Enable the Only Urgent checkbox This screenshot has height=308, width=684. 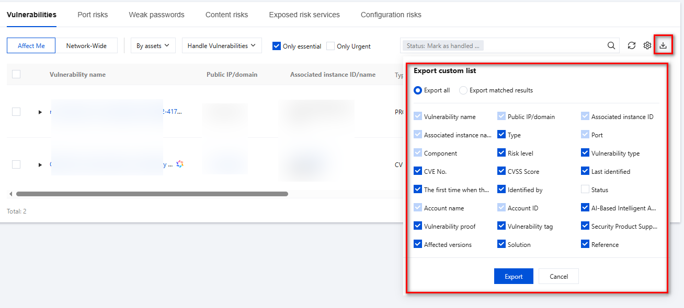coord(330,46)
